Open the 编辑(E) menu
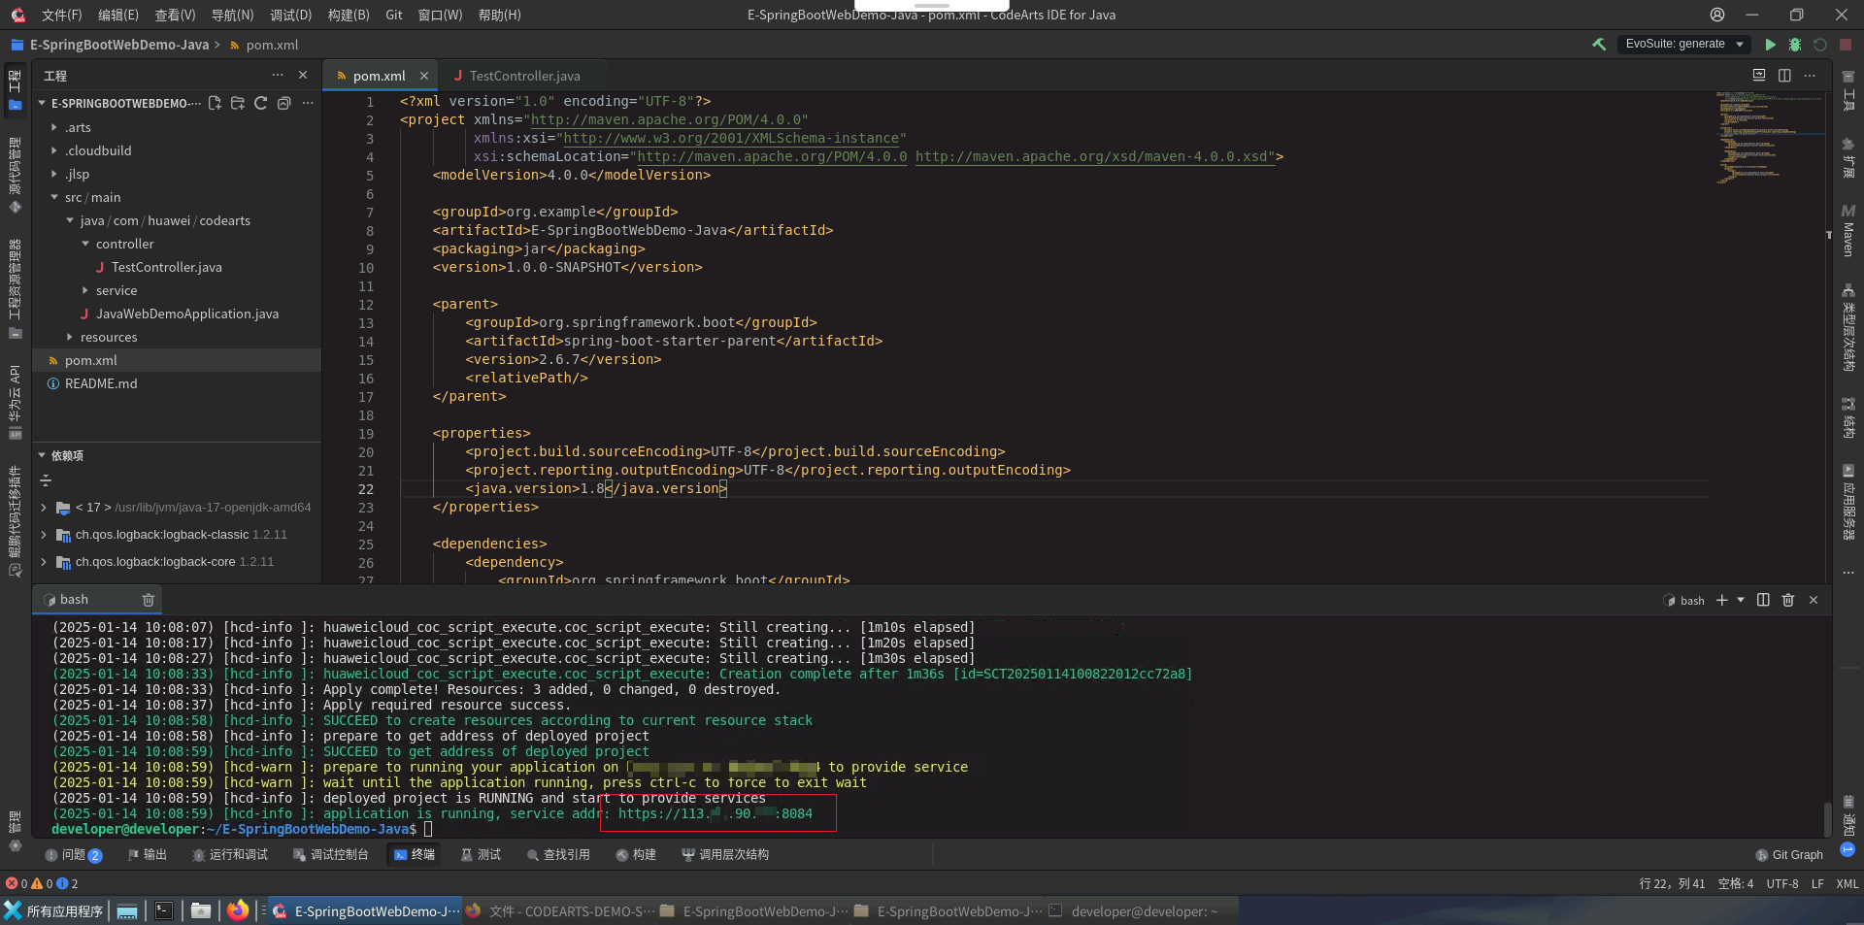The width and height of the screenshot is (1864, 925). 118,15
